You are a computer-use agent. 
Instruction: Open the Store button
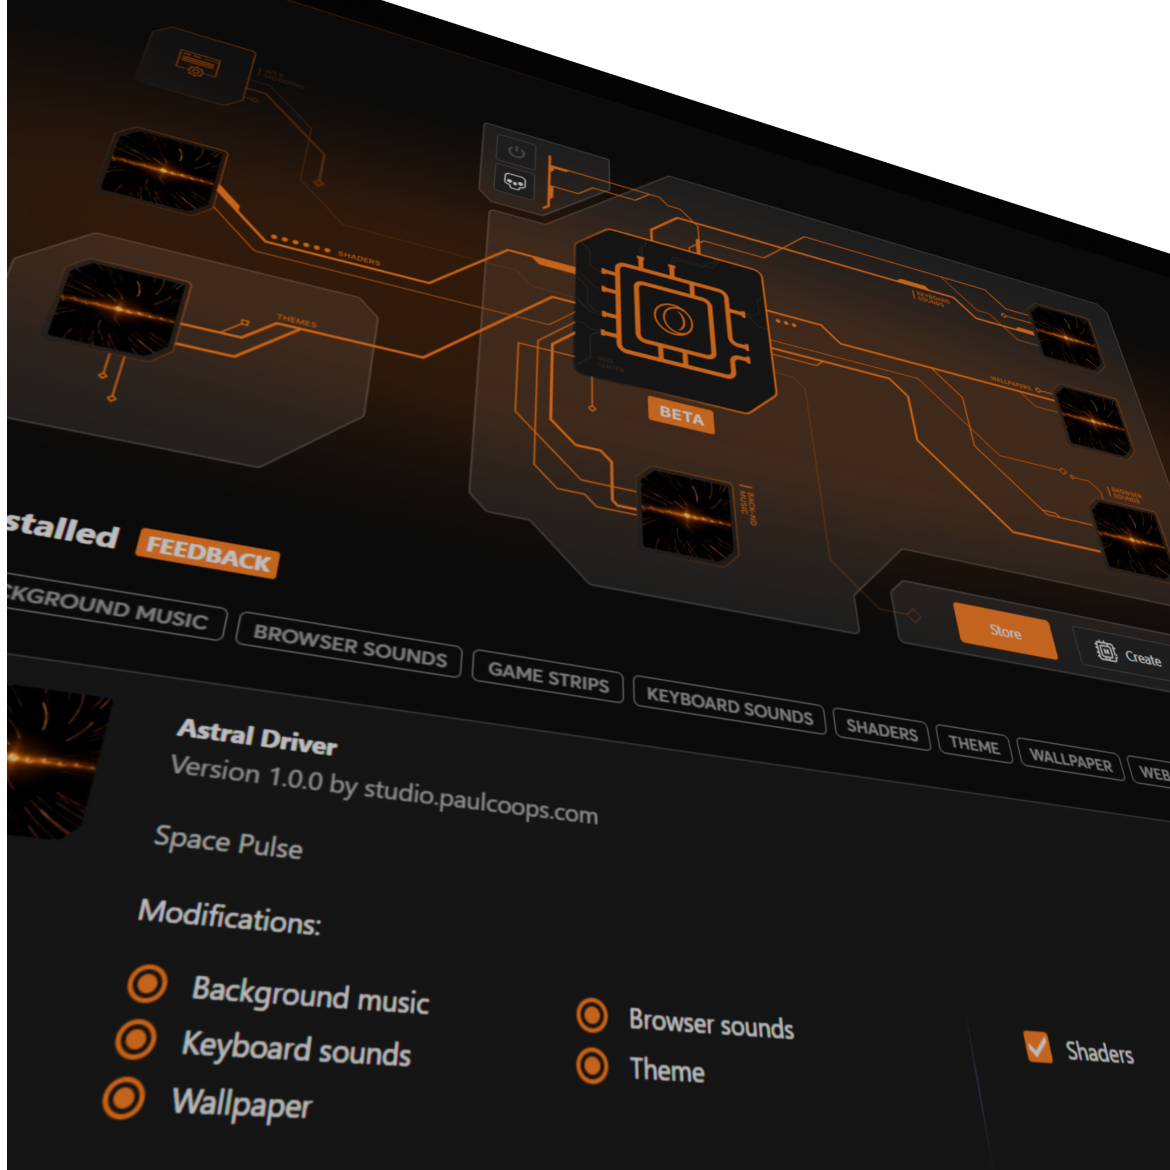tap(1005, 632)
